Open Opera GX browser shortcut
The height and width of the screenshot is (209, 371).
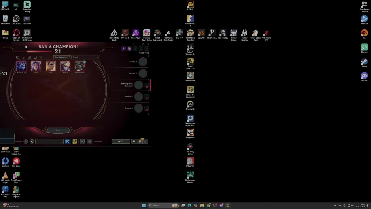[x=16, y=35]
